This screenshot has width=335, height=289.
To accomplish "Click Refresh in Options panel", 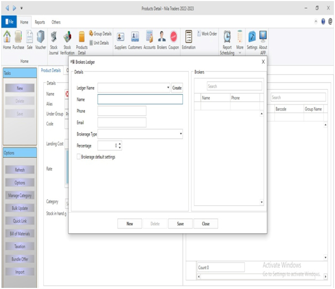I will (x=20, y=170).
